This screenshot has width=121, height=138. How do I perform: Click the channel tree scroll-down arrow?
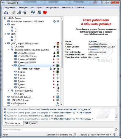click(61, 105)
